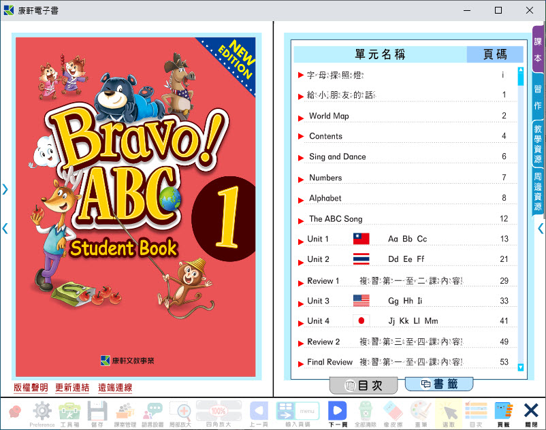The width and height of the screenshot is (546, 430).
Task: Switch to the 書籤 tab
Action: [x=439, y=384]
